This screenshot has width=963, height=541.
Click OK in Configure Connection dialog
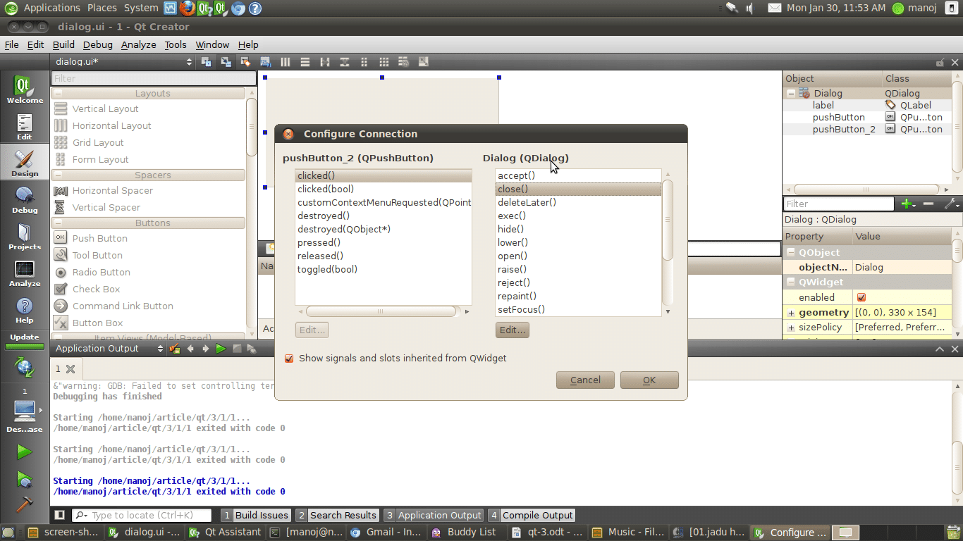click(x=649, y=380)
